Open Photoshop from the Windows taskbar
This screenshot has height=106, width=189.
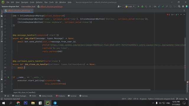pyautogui.click(x=26, y=103)
